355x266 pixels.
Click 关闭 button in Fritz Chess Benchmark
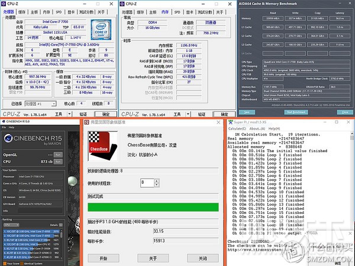tap(203, 258)
